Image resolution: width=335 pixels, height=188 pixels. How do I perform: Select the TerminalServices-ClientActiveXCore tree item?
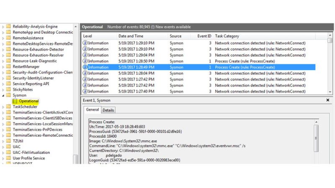click(43, 112)
